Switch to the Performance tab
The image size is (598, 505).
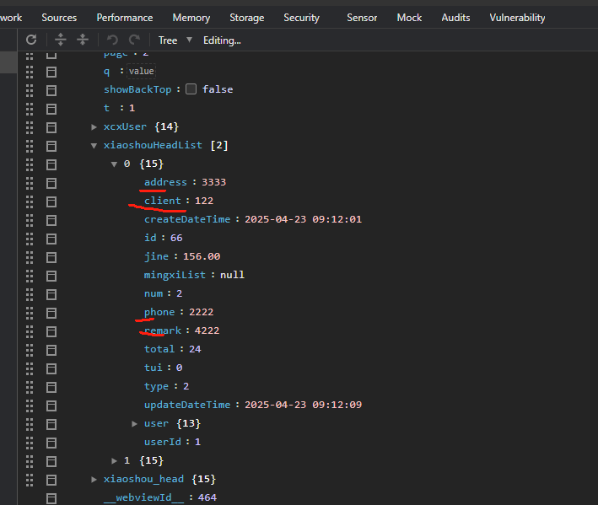point(124,18)
